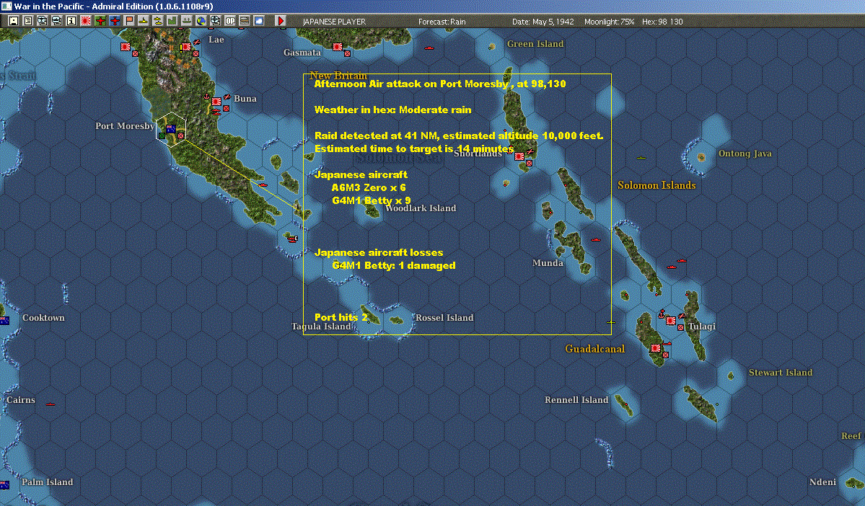Select the yellow ship near Ontong Java
Screen dimensions: 865x506
[x=641, y=158]
